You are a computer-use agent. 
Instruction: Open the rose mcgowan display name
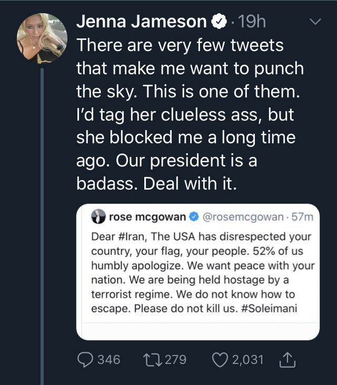[147, 217]
